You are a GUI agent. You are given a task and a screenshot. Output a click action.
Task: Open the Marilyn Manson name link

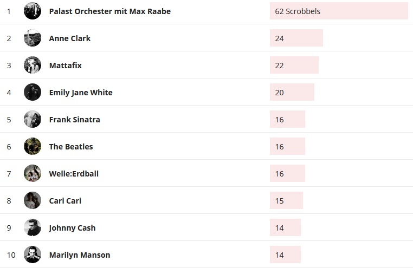(x=80, y=255)
